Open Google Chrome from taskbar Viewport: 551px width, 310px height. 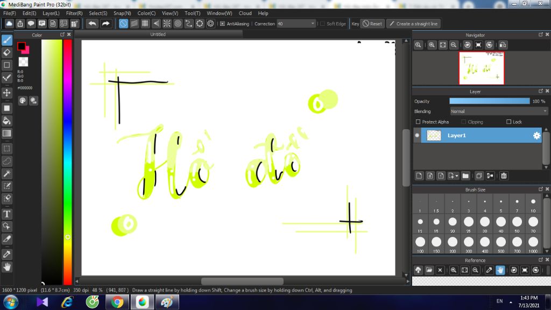click(117, 302)
